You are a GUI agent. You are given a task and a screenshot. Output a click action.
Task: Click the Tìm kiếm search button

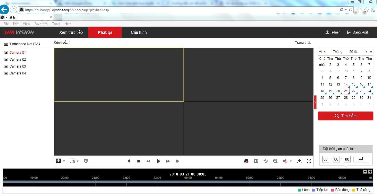(345, 116)
